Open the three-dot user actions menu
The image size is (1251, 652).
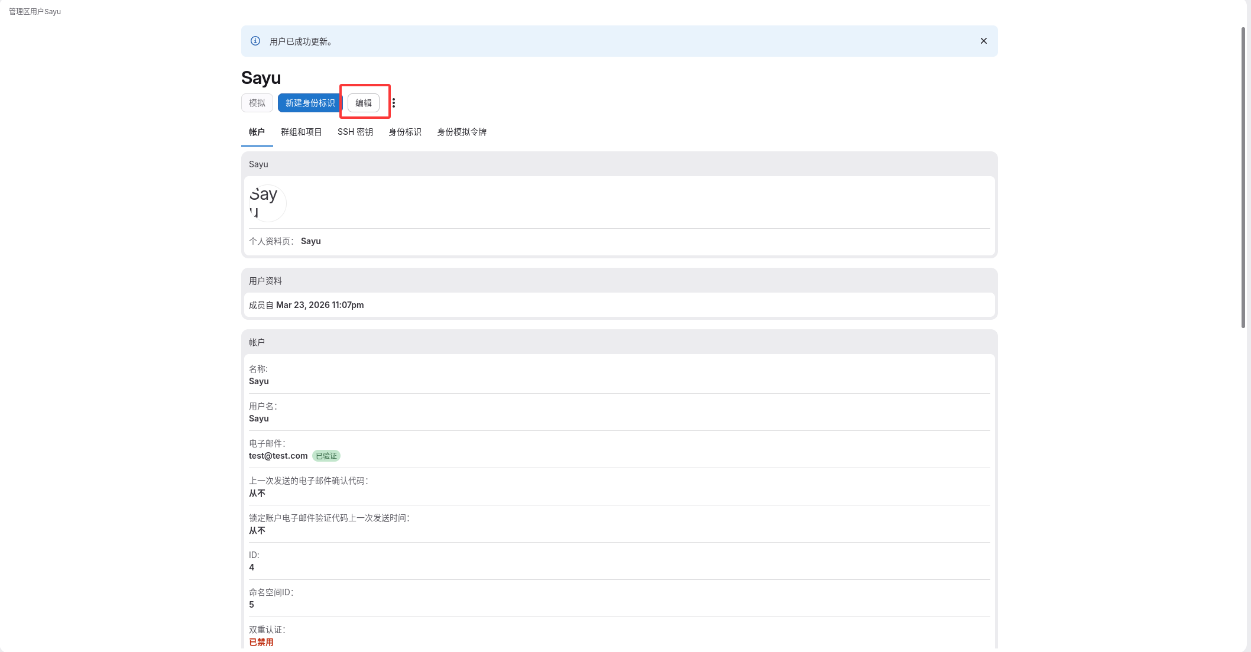394,103
